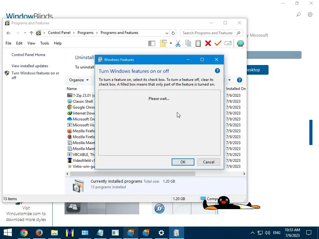Show hidden tray icons chevron
Image resolution: width=319 pixels, height=239 pixels.
(x=252, y=233)
